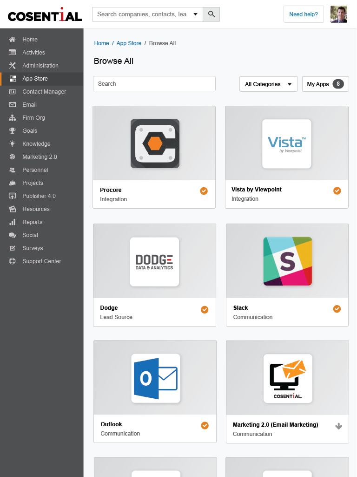Click the Dodge installed checkmark
Screen dimensions: 357x477
[x=205, y=310]
